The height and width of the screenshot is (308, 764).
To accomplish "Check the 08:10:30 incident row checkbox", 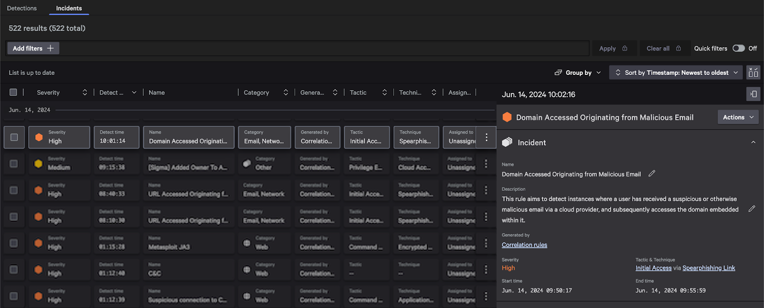I will tap(14, 216).
